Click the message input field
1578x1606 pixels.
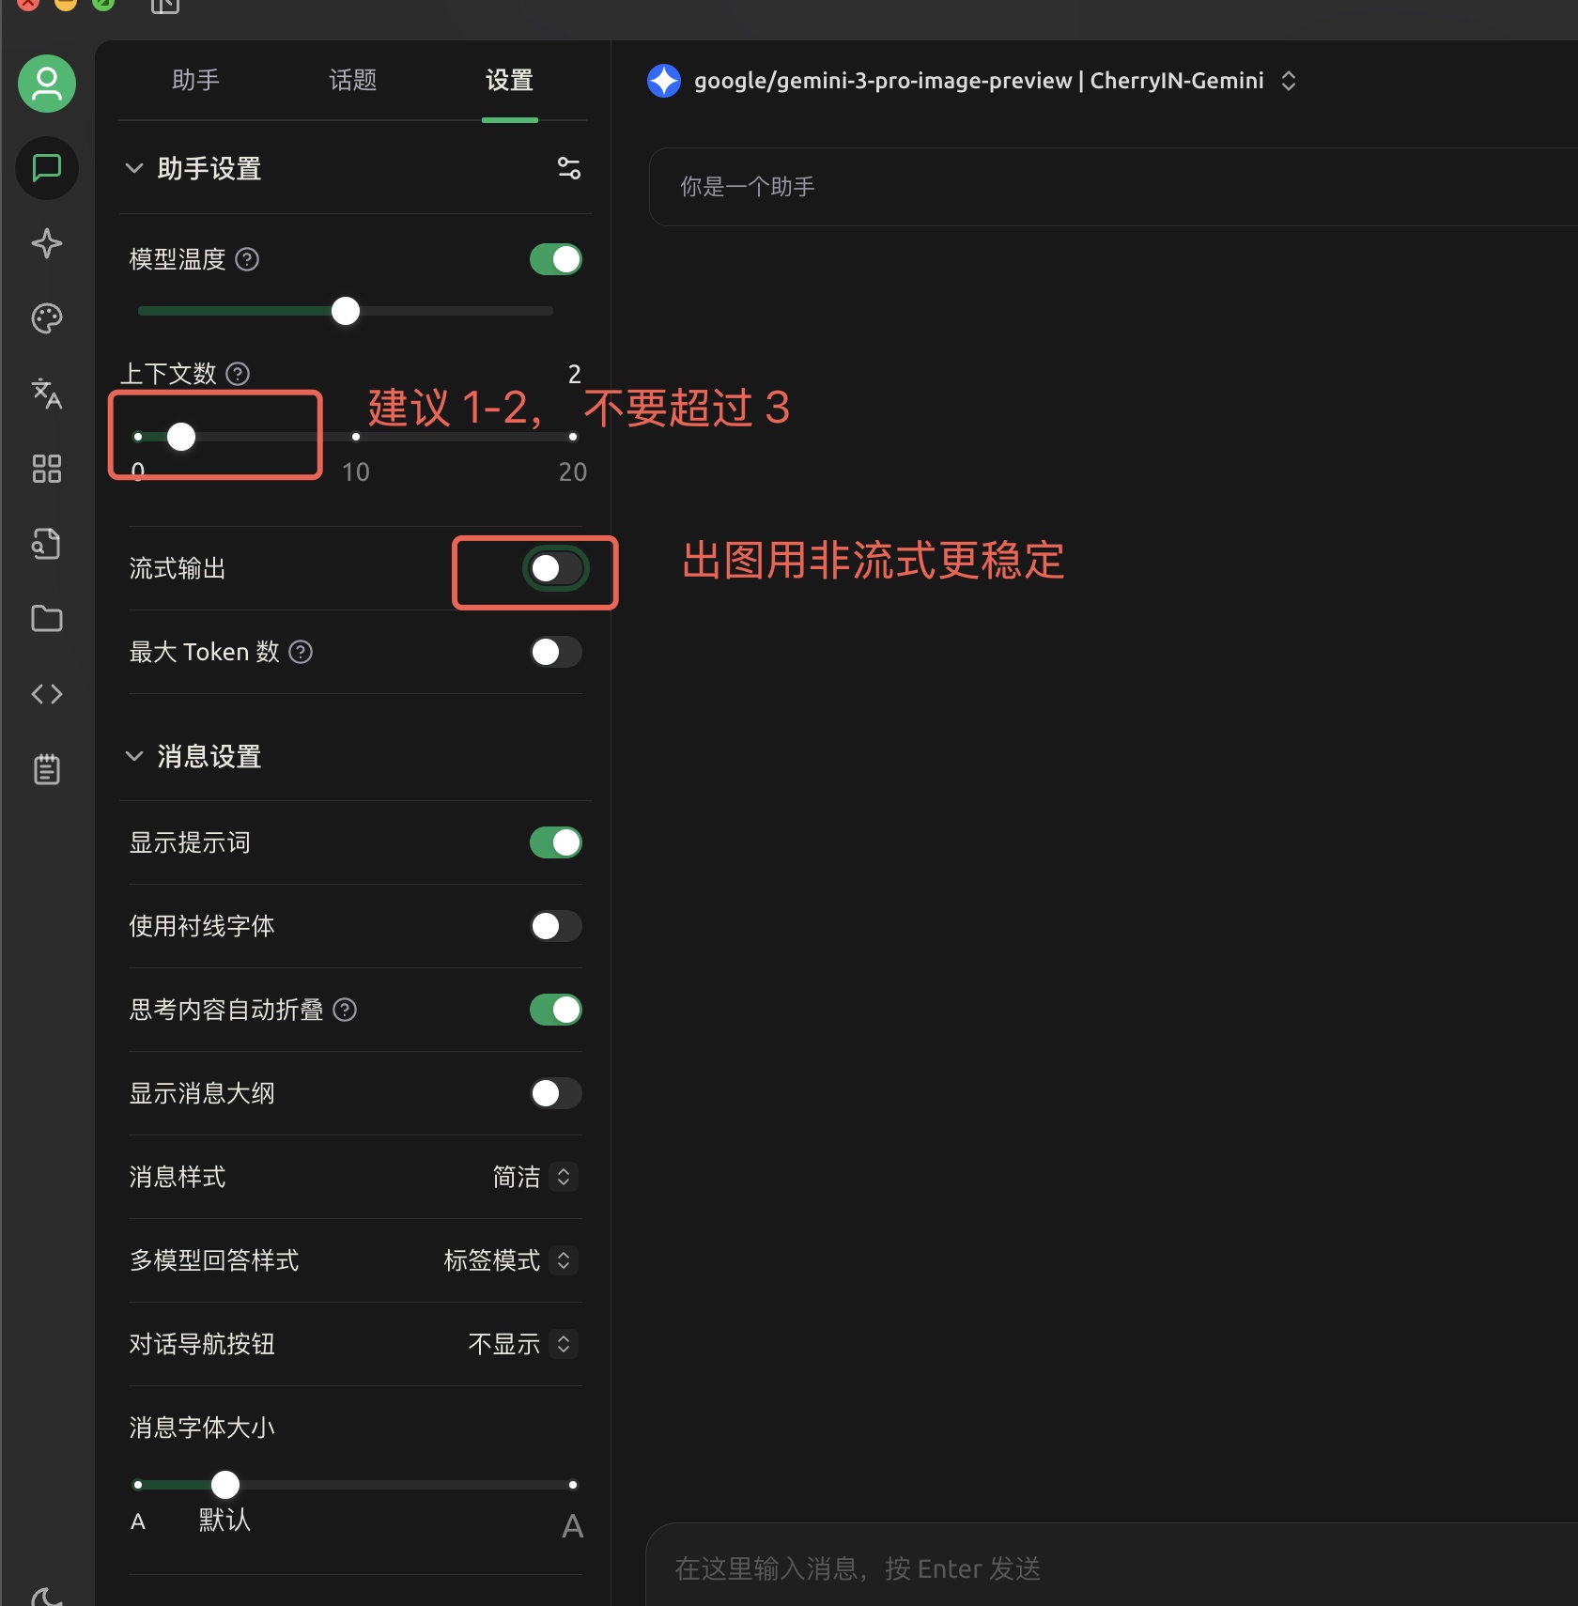(x=1108, y=1568)
